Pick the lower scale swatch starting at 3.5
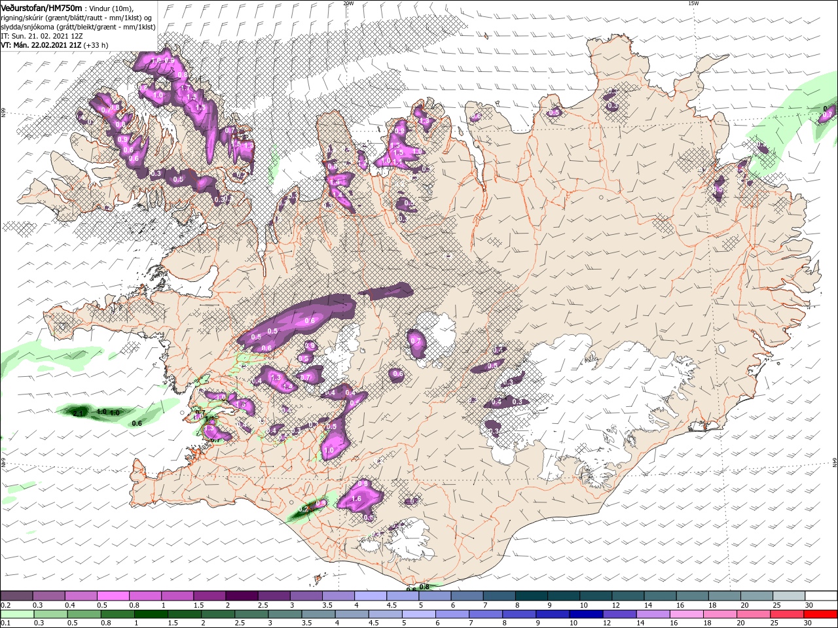838x628 pixels. [x=318, y=614]
